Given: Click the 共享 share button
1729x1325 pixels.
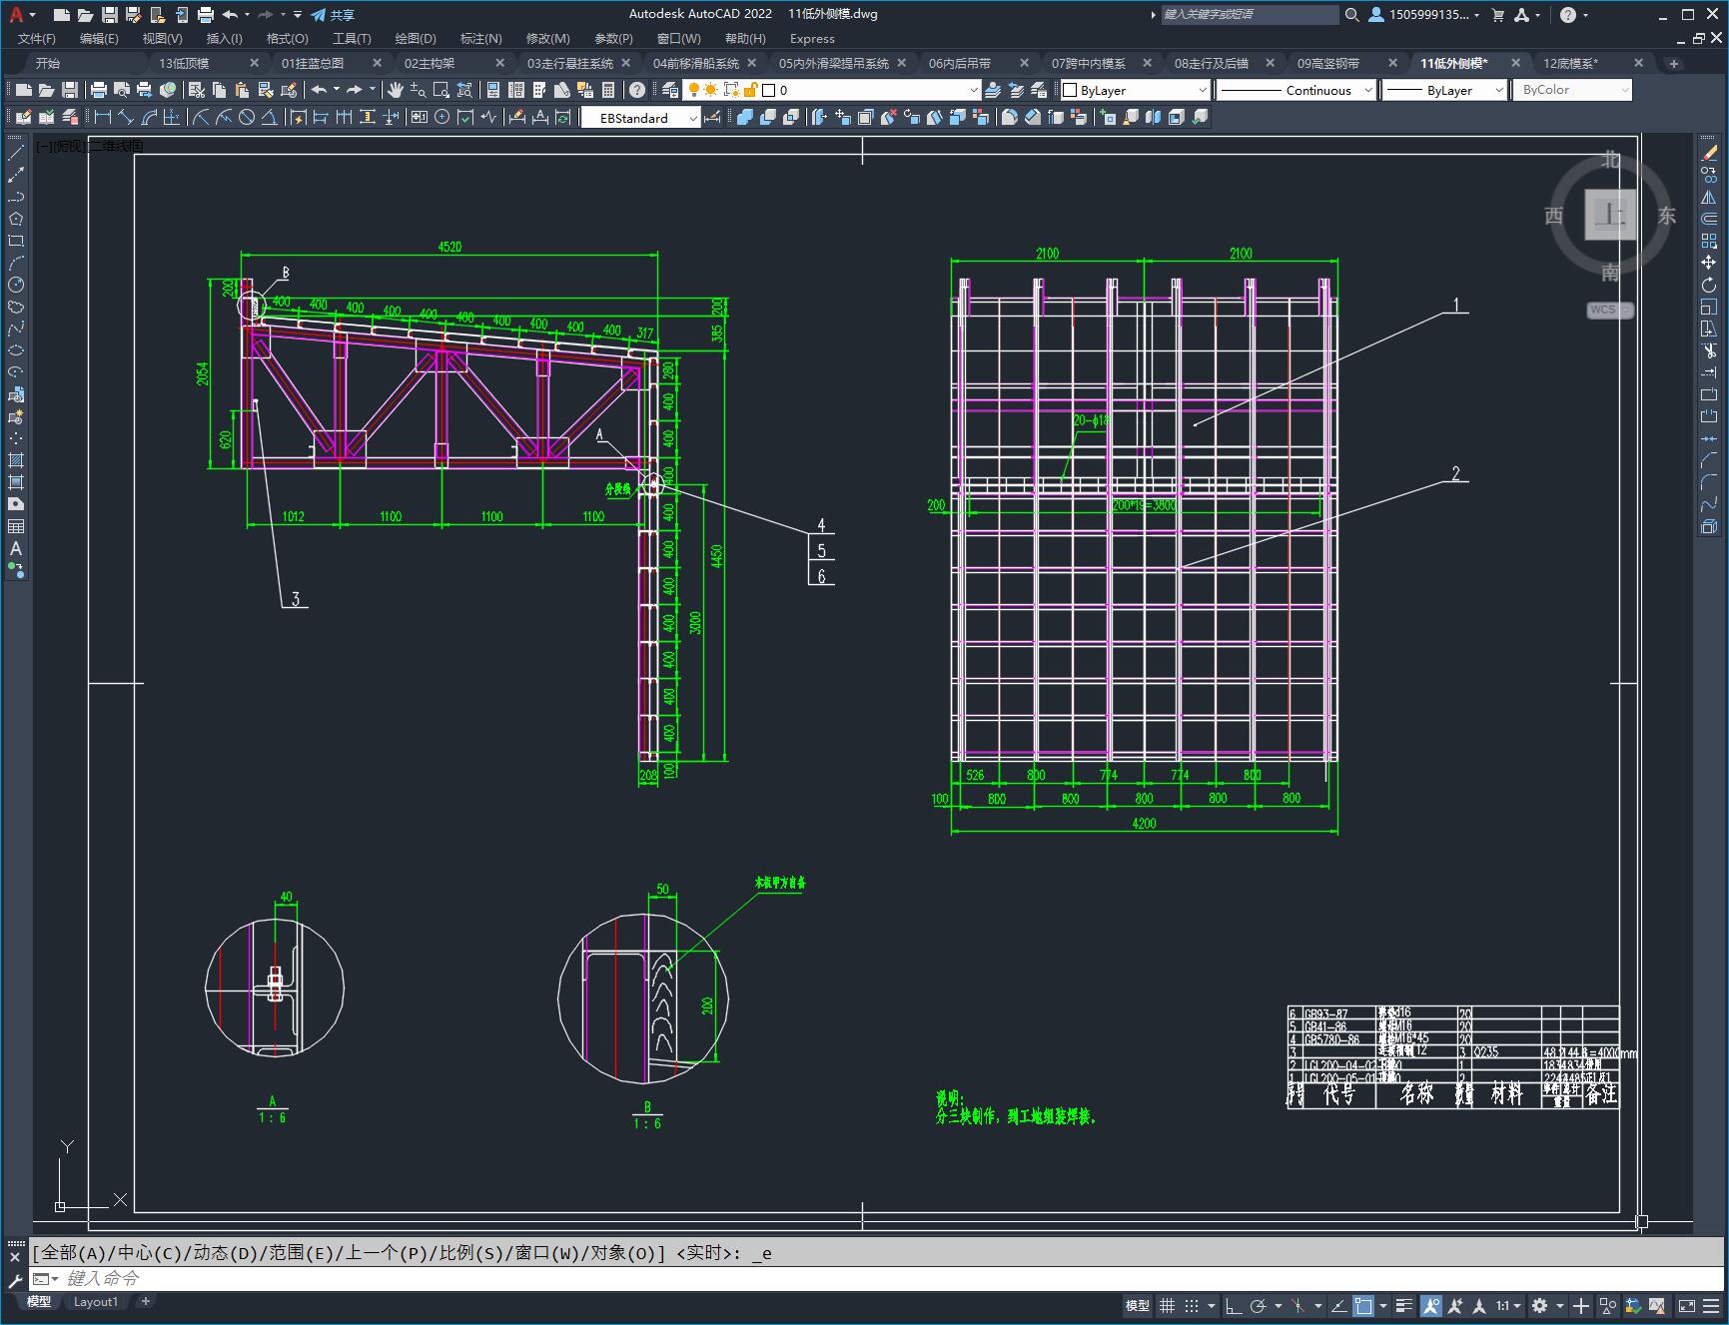Looking at the screenshot, I should point(334,14).
